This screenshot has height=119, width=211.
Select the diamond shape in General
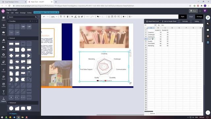click(11, 56)
